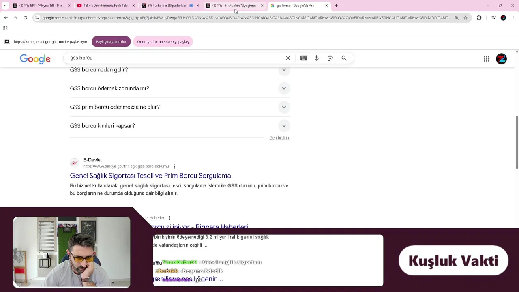The height and width of the screenshot is (292, 519).
Task: View site information icon in address bar
Action: pyautogui.click(x=37, y=18)
